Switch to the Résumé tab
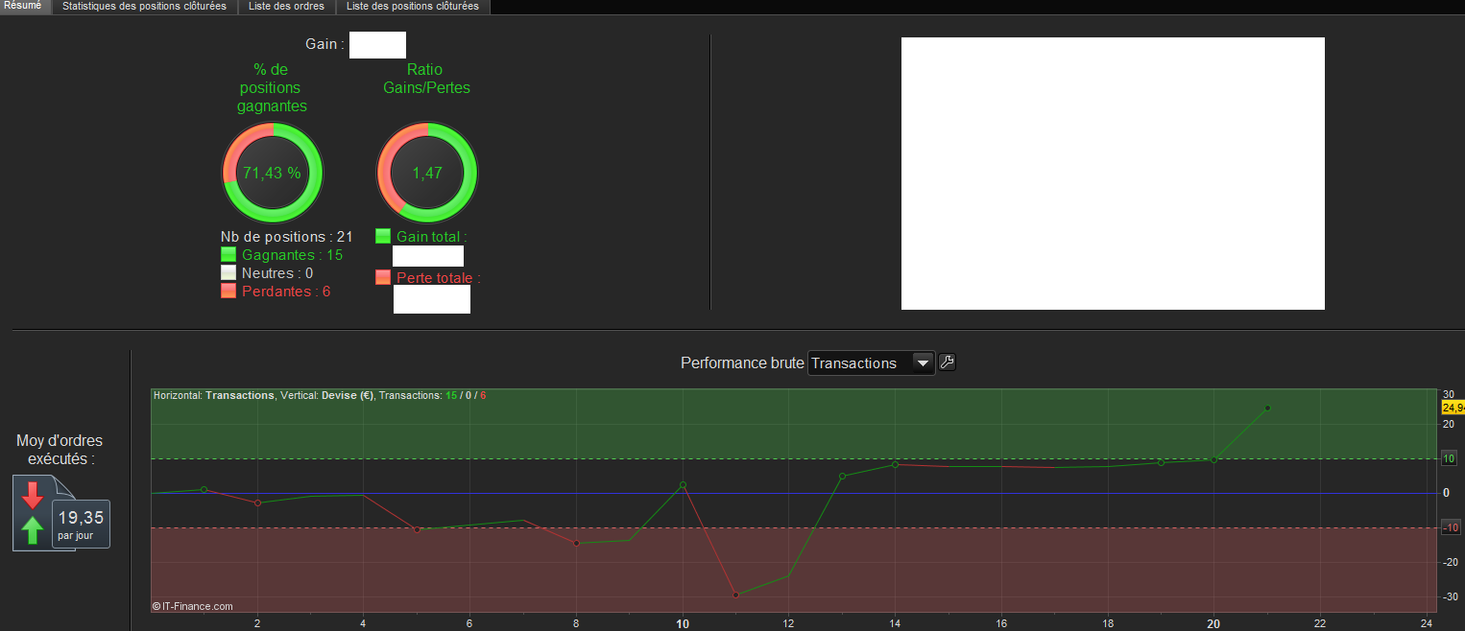 [x=23, y=6]
